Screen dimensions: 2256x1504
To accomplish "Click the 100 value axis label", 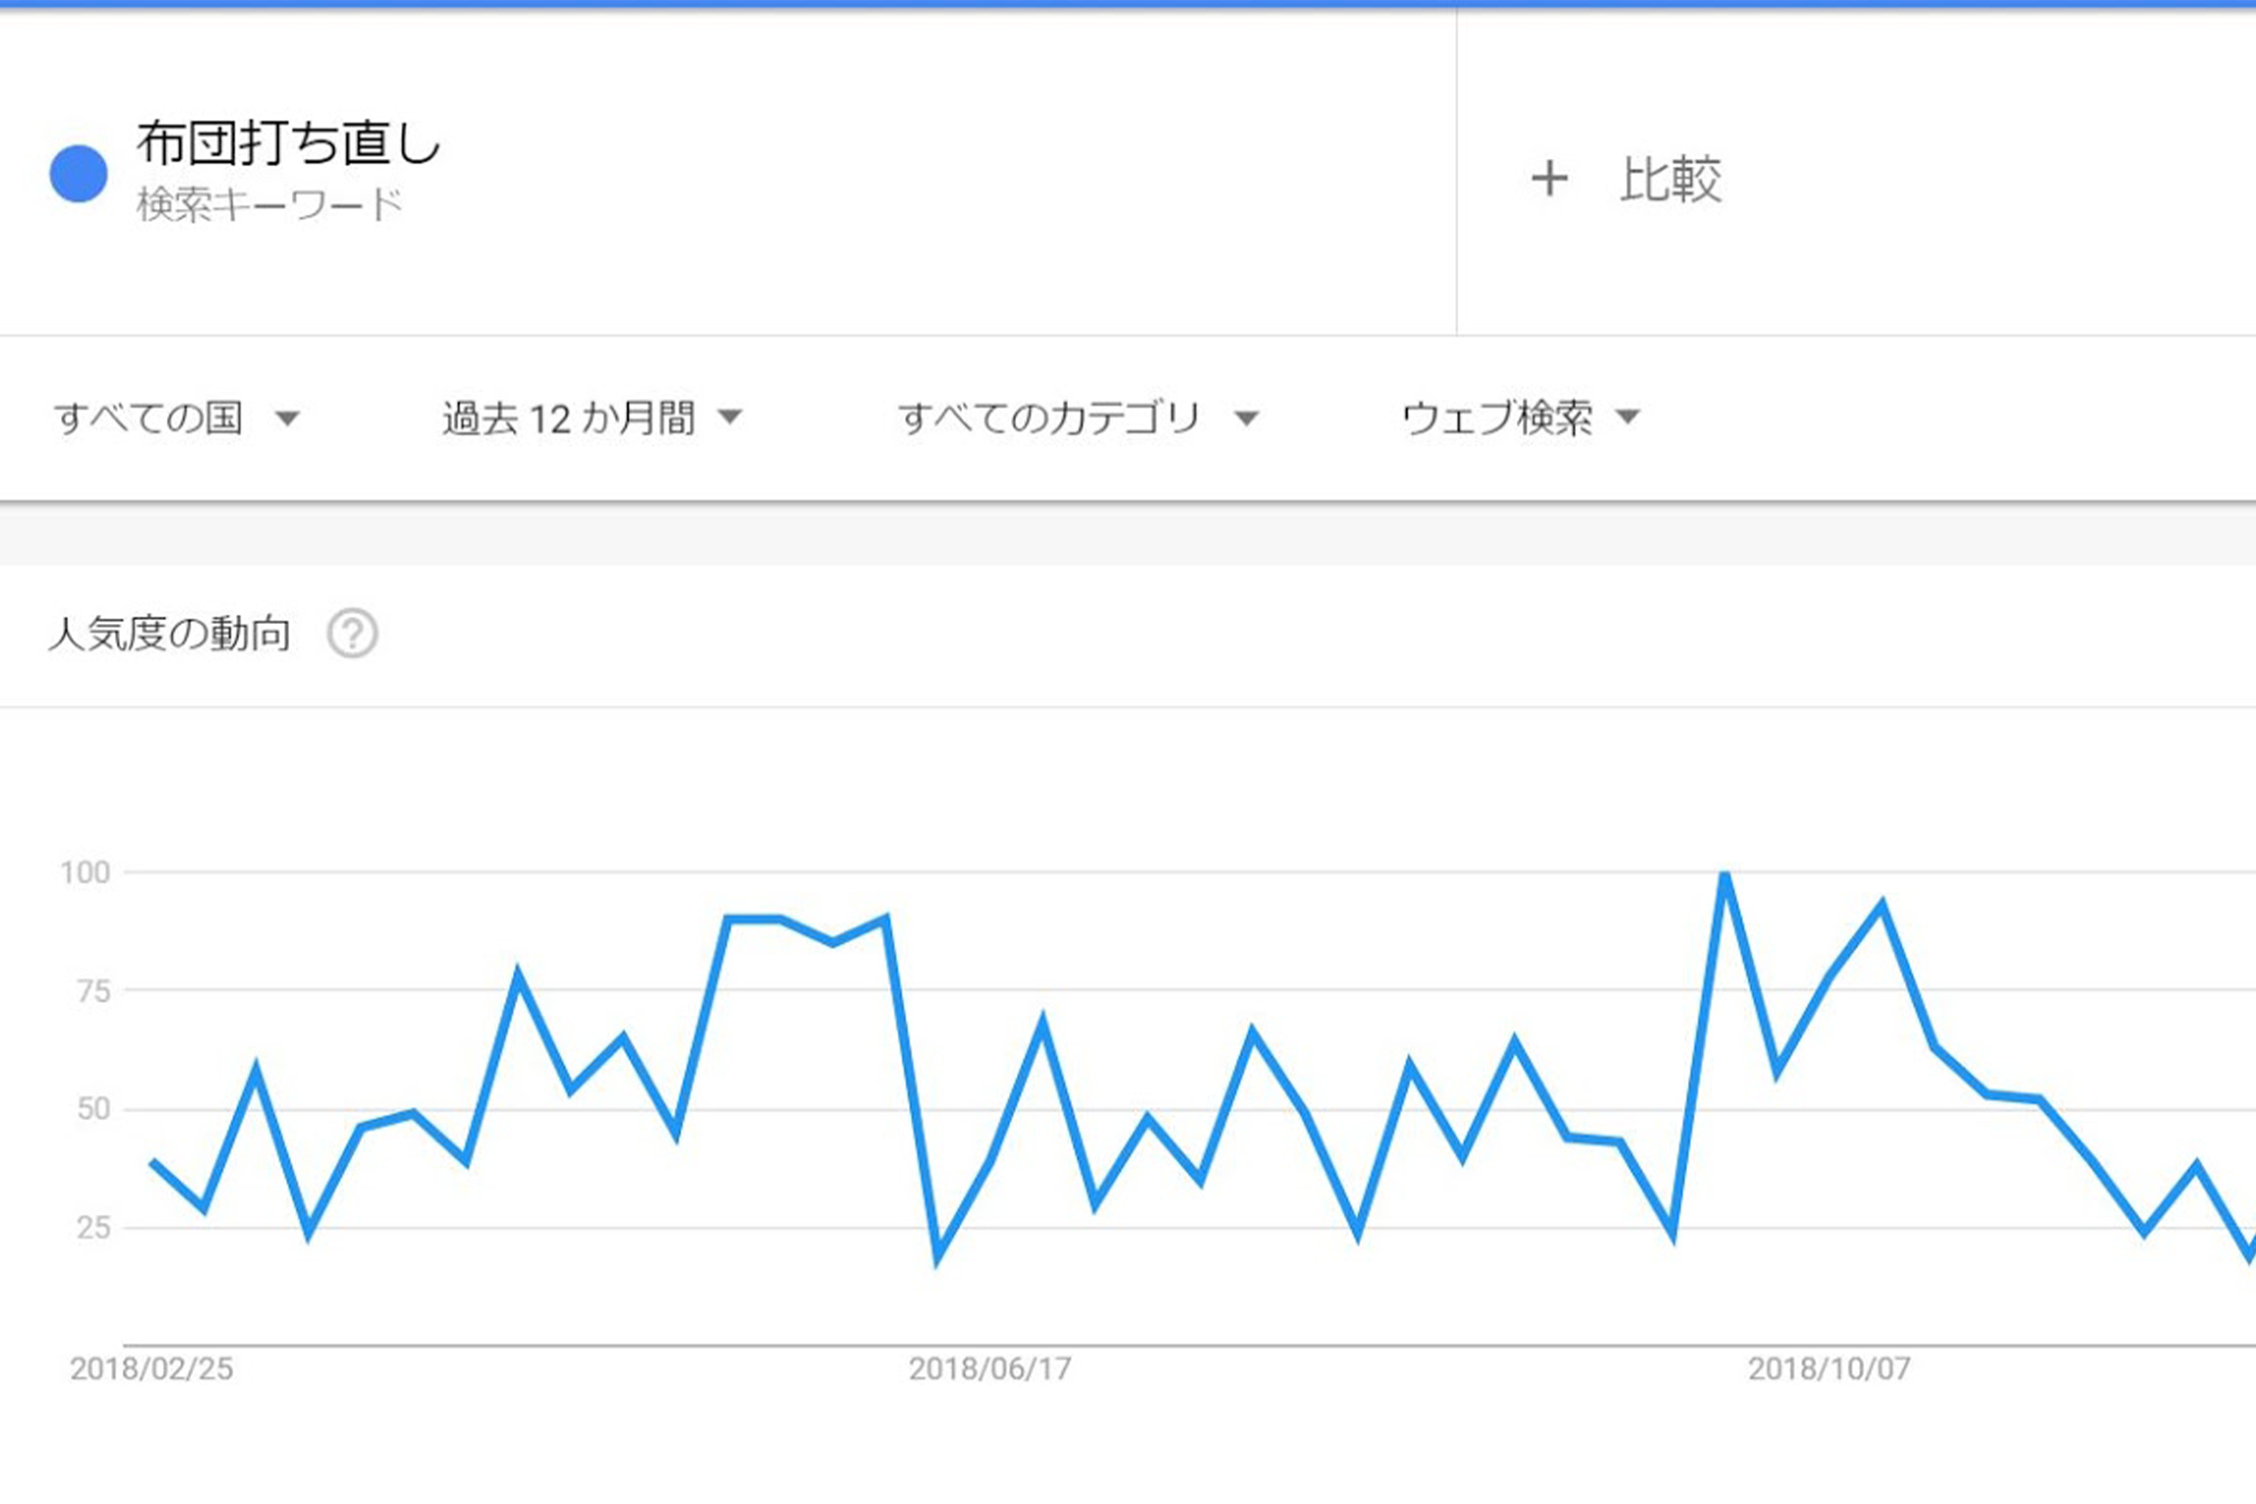I will 85,872.
